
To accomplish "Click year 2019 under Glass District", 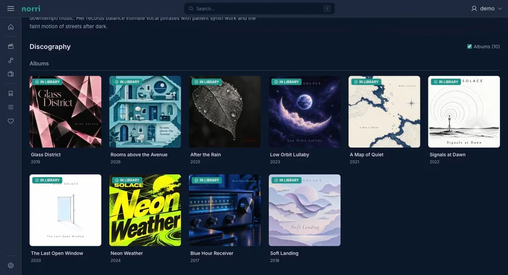I will pyautogui.click(x=36, y=162).
